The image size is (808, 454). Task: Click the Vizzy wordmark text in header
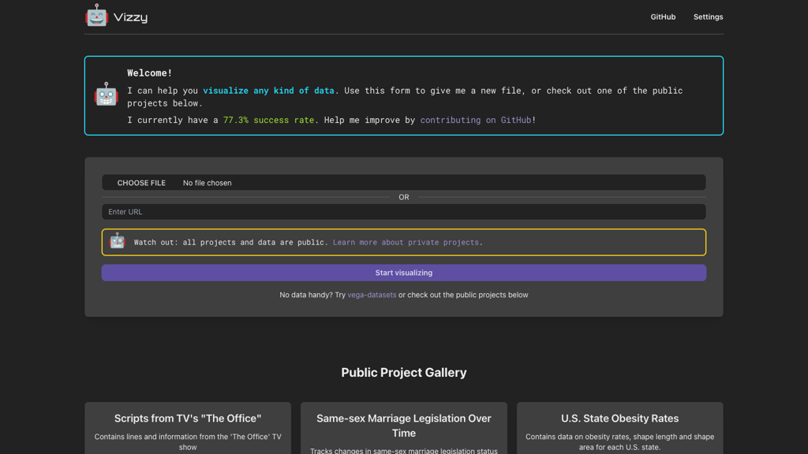click(x=130, y=17)
